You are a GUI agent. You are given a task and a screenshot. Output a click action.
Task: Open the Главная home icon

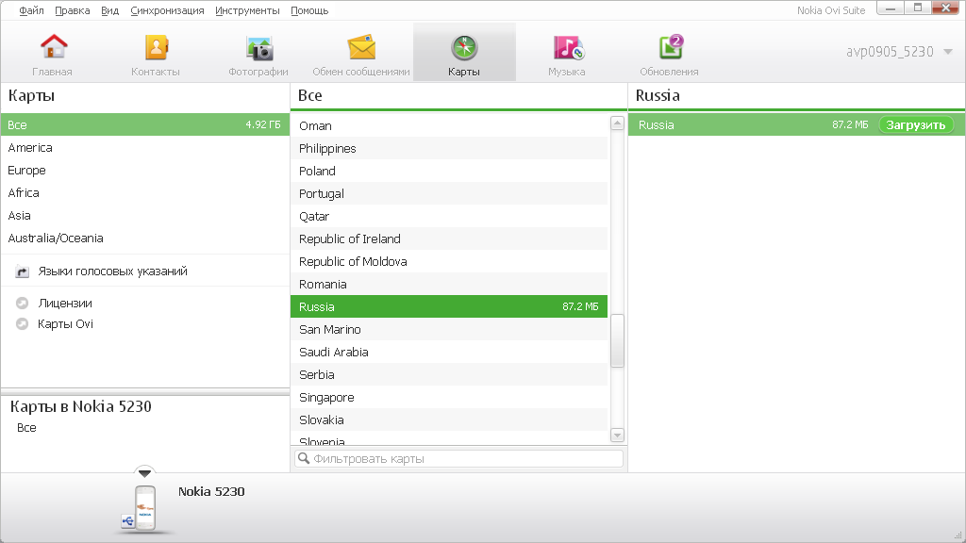click(x=54, y=47)
